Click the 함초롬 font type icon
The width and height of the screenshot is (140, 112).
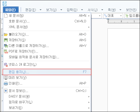tap(127, 16)
